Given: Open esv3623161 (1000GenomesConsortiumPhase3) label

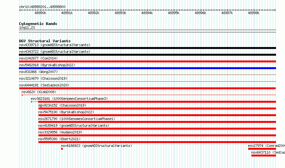Looking at the screenshot, I should pos(69,99).
